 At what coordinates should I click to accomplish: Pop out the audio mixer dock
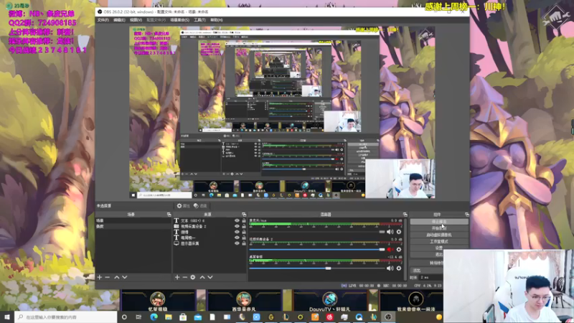tap(405, 214)
